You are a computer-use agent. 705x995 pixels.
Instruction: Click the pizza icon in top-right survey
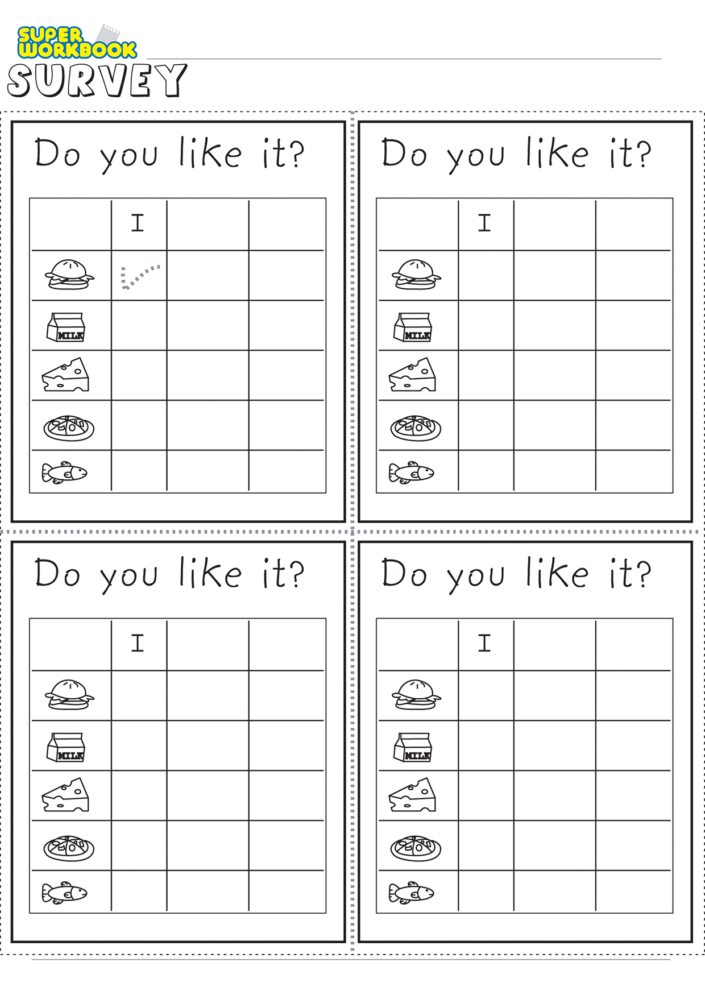click(416, 428)
